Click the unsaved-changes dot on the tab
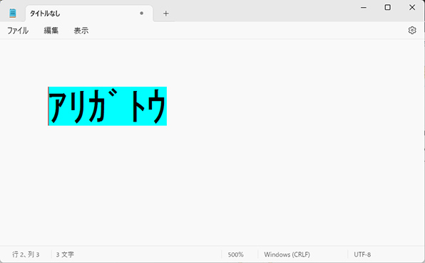The height and width of the screenshot is (263, 425). coord(141,14)
